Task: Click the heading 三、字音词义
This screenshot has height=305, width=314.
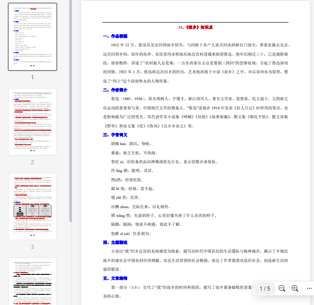Action: click(x=115, y=135)
